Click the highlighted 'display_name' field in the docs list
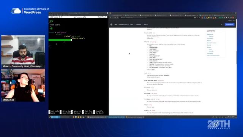 click(153, 48)
